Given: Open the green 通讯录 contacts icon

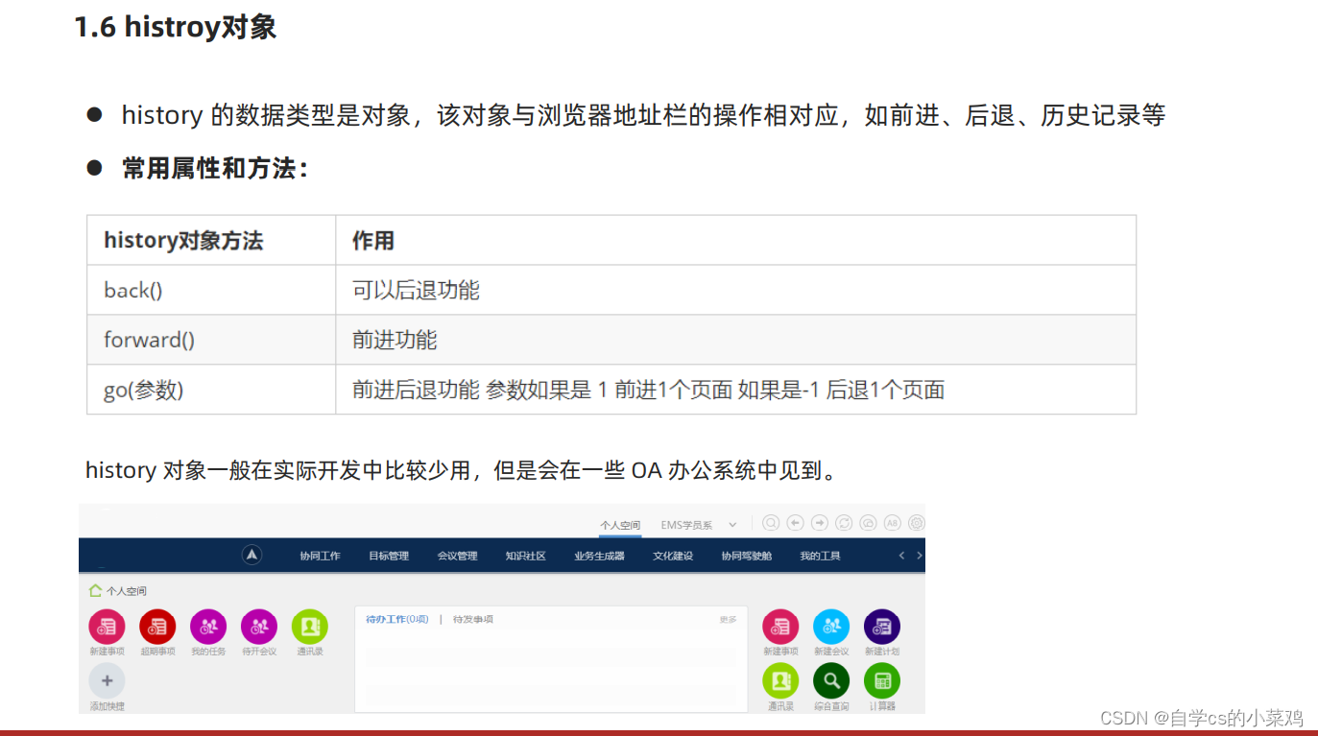Looking at the screenshot, I should coord(309,627).
